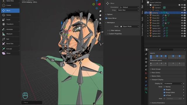This screenshot has height=105, width=187.
Task: Enable the Axes checkbox
Action: coord(164,99)
